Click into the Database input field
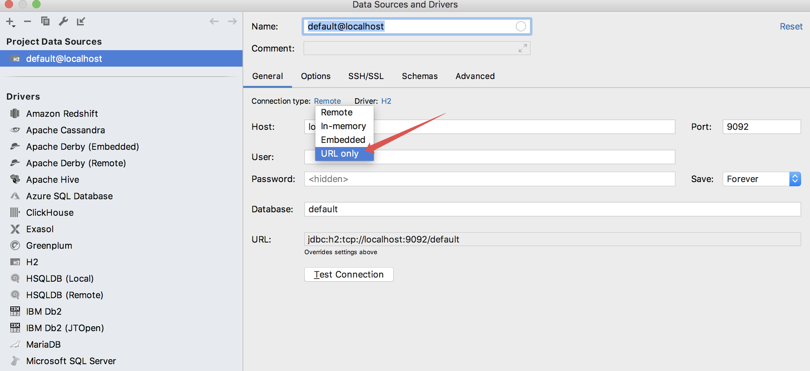Image resolution: width=810 pixels, height=371 pixels. coord(552,209)
